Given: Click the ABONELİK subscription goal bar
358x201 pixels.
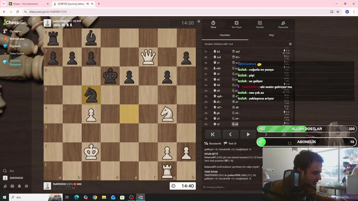Looking at the screenshot, I should tap(307, 142).
